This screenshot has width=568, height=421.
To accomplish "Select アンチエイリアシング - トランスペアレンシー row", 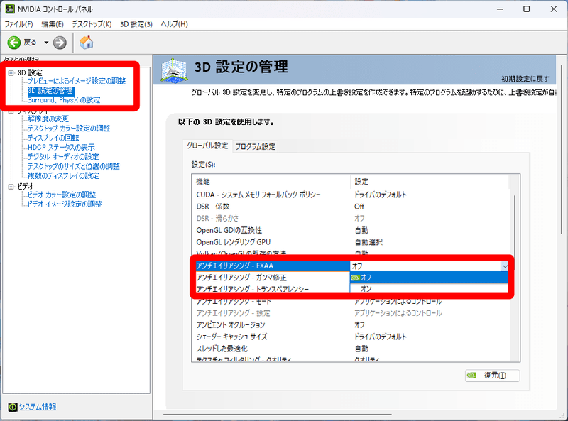I will tap(273, 289).
